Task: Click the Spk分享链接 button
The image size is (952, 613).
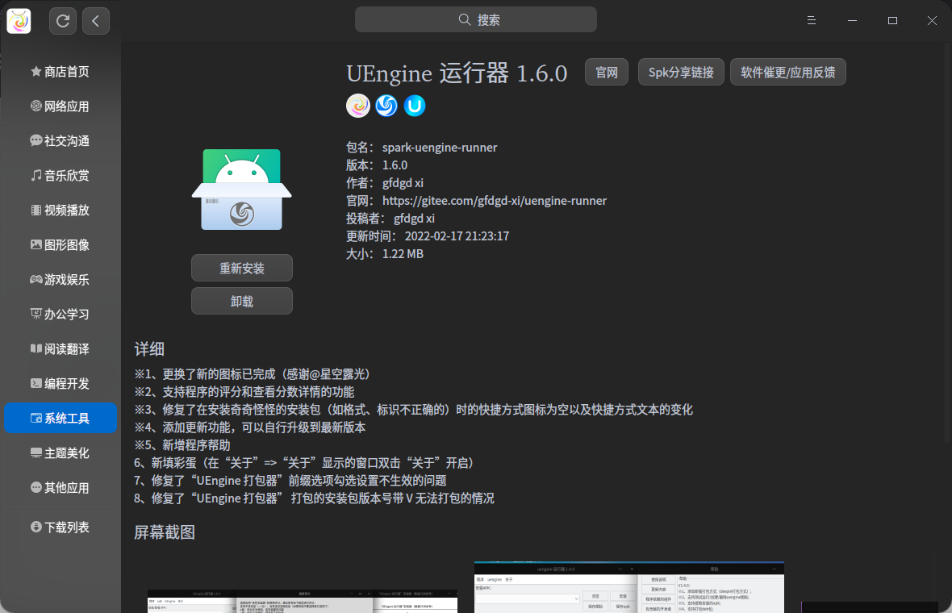Action: click(x=681, y=73)
